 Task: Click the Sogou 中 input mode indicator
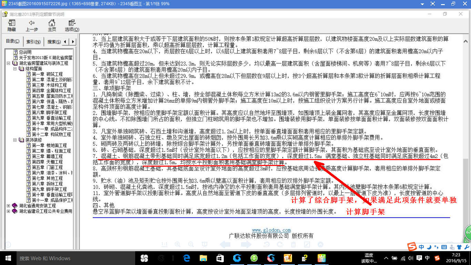click(422, 247)
